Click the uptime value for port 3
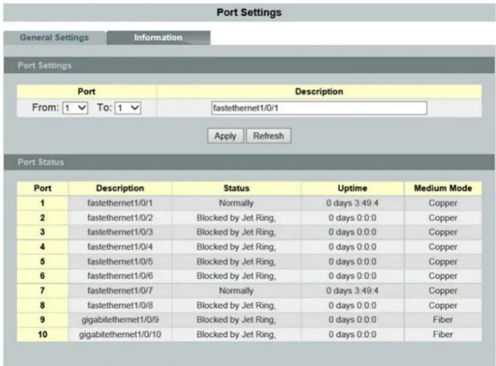 coord(352,232)
